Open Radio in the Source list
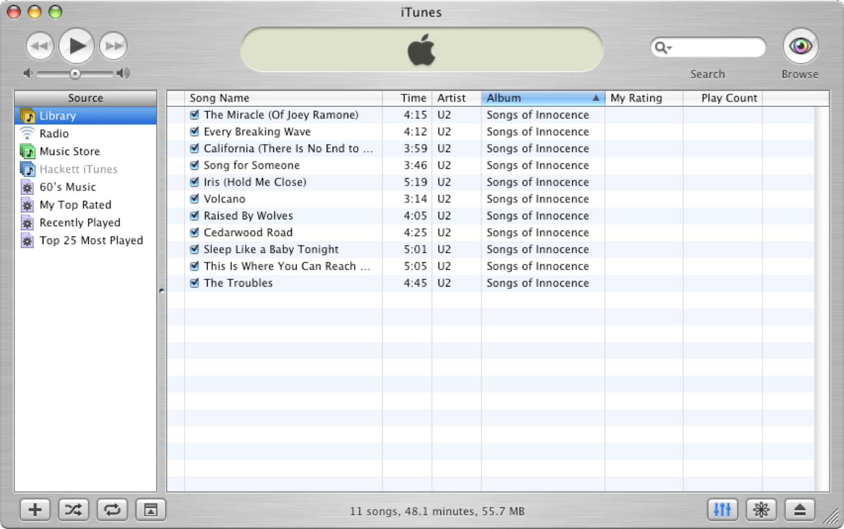The width and height of the screenshot is (844, 529). coord(85,134)
